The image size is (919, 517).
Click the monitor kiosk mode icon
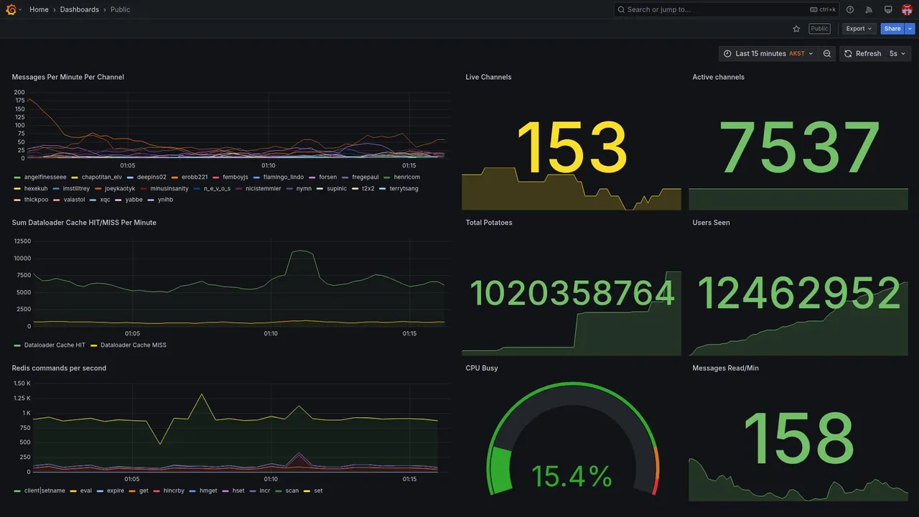(888, 9)
